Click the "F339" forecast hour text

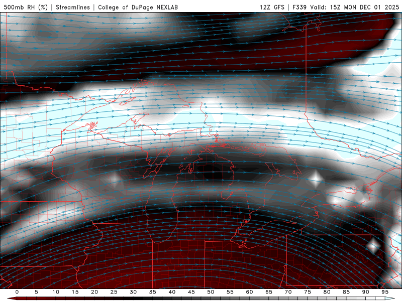coord(299,7)
